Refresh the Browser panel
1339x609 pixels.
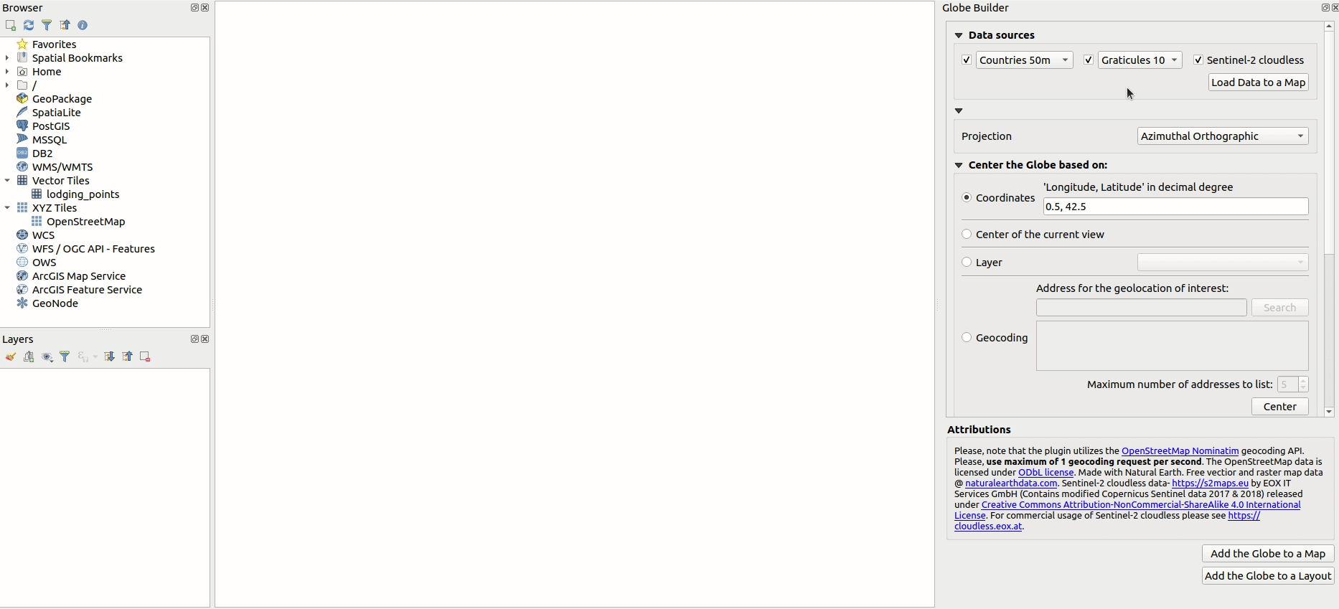[29, 25]
